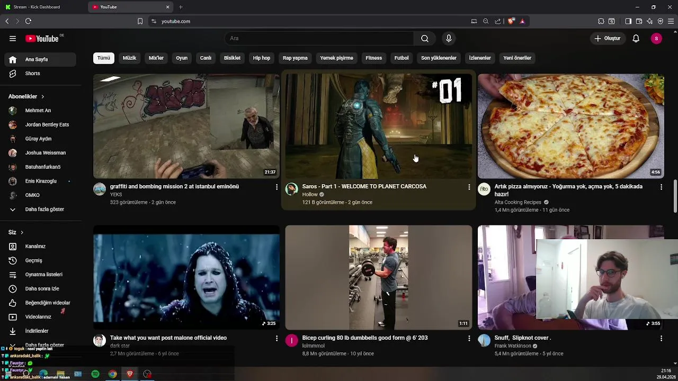Select the Müzik filter chip
The width and height of the screenshot is (678, 381).
pos(129,58)
